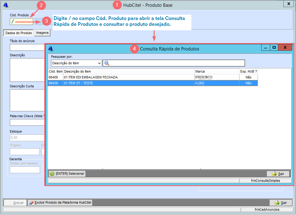Click the Marca cell of row 06409
The height and width of the screenshot is (215, 296).
217,77
